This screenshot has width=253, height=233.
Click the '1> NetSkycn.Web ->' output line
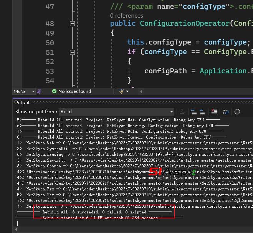(135, 143)
